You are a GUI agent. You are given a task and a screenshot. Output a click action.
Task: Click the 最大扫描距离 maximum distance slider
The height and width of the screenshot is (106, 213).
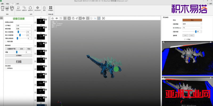[x=21, y=35]
